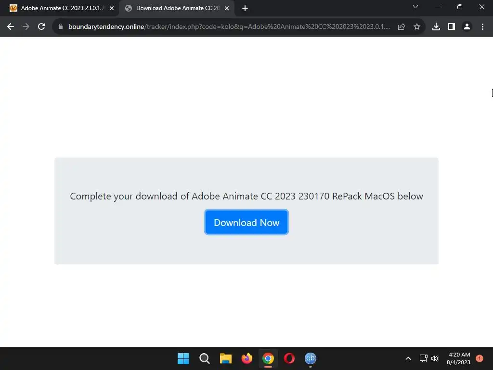
Task: Toggle the browser side panel
Action: (452, 27)
